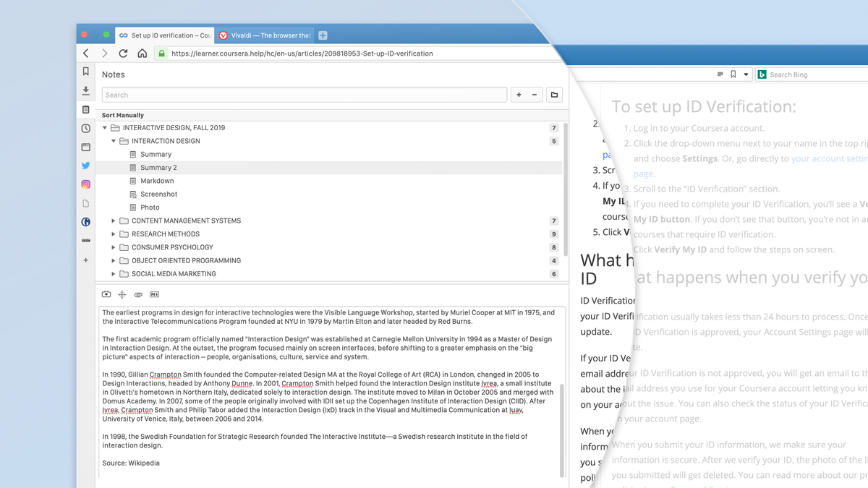Open the Bookmarks panel in the sidebar
Screen dimensions: 868x488
coord(86,72)
